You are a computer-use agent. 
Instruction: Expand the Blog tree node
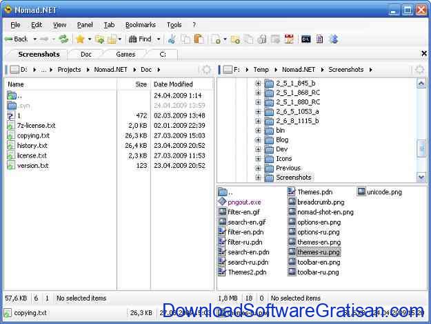258,140
